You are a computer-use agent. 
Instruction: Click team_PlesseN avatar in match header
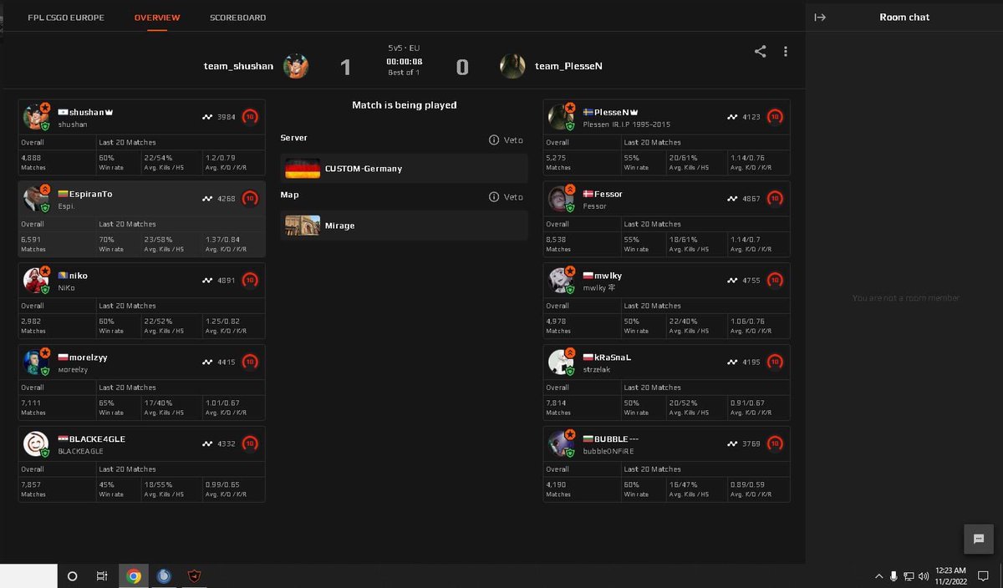click(512, 66)
